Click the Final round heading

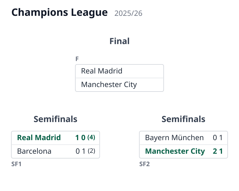[x=119, y=41]
